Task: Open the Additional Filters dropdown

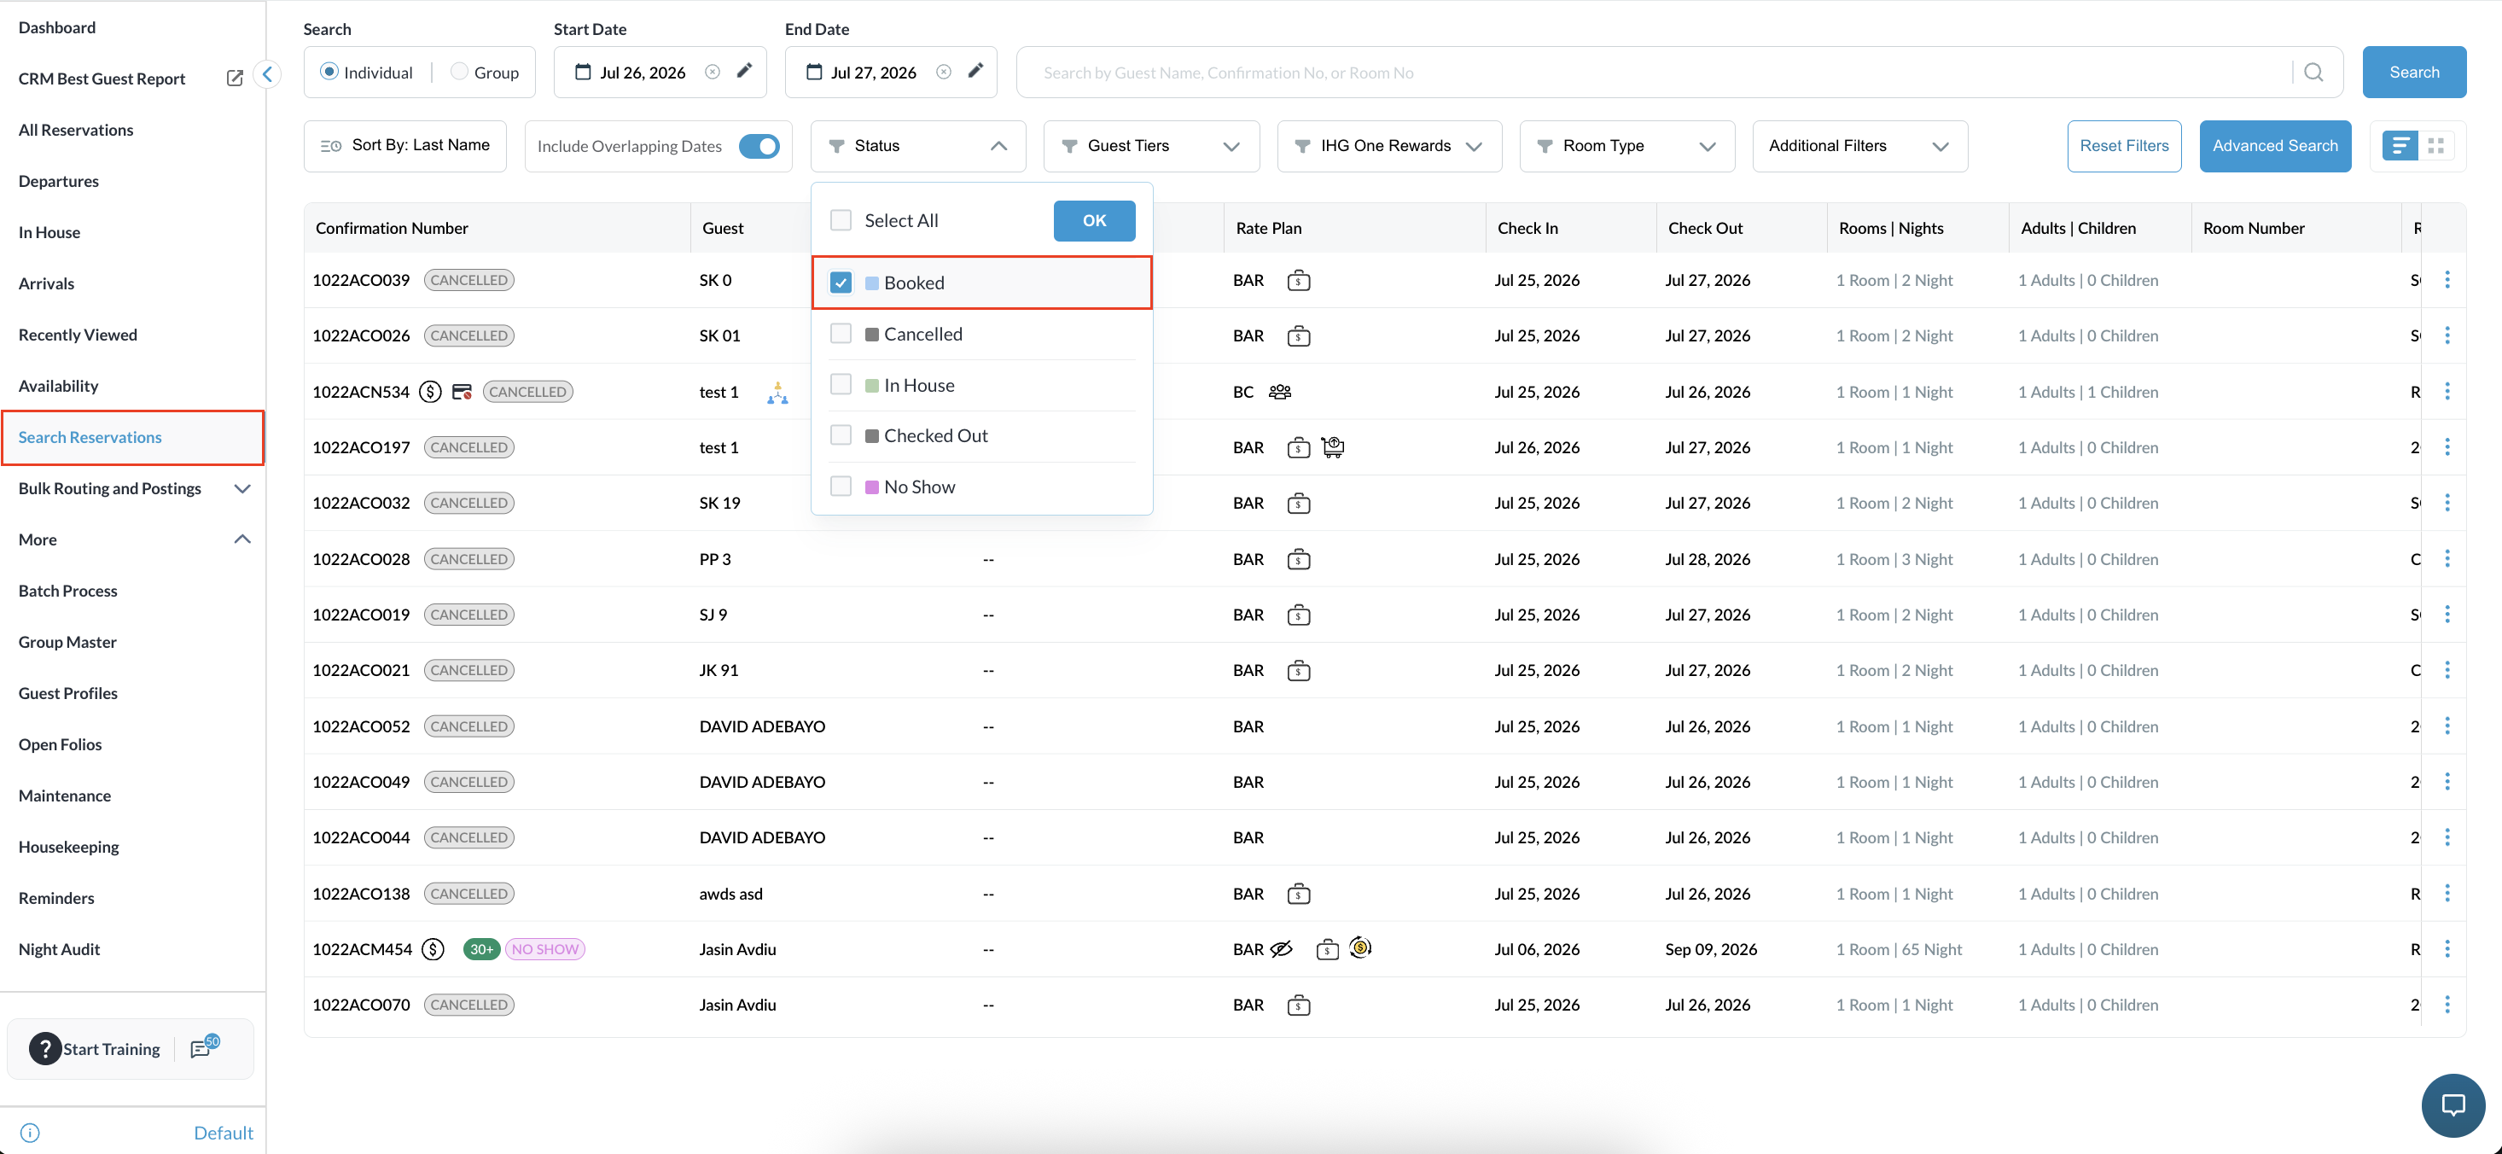Action: (x=1860, y=146)
